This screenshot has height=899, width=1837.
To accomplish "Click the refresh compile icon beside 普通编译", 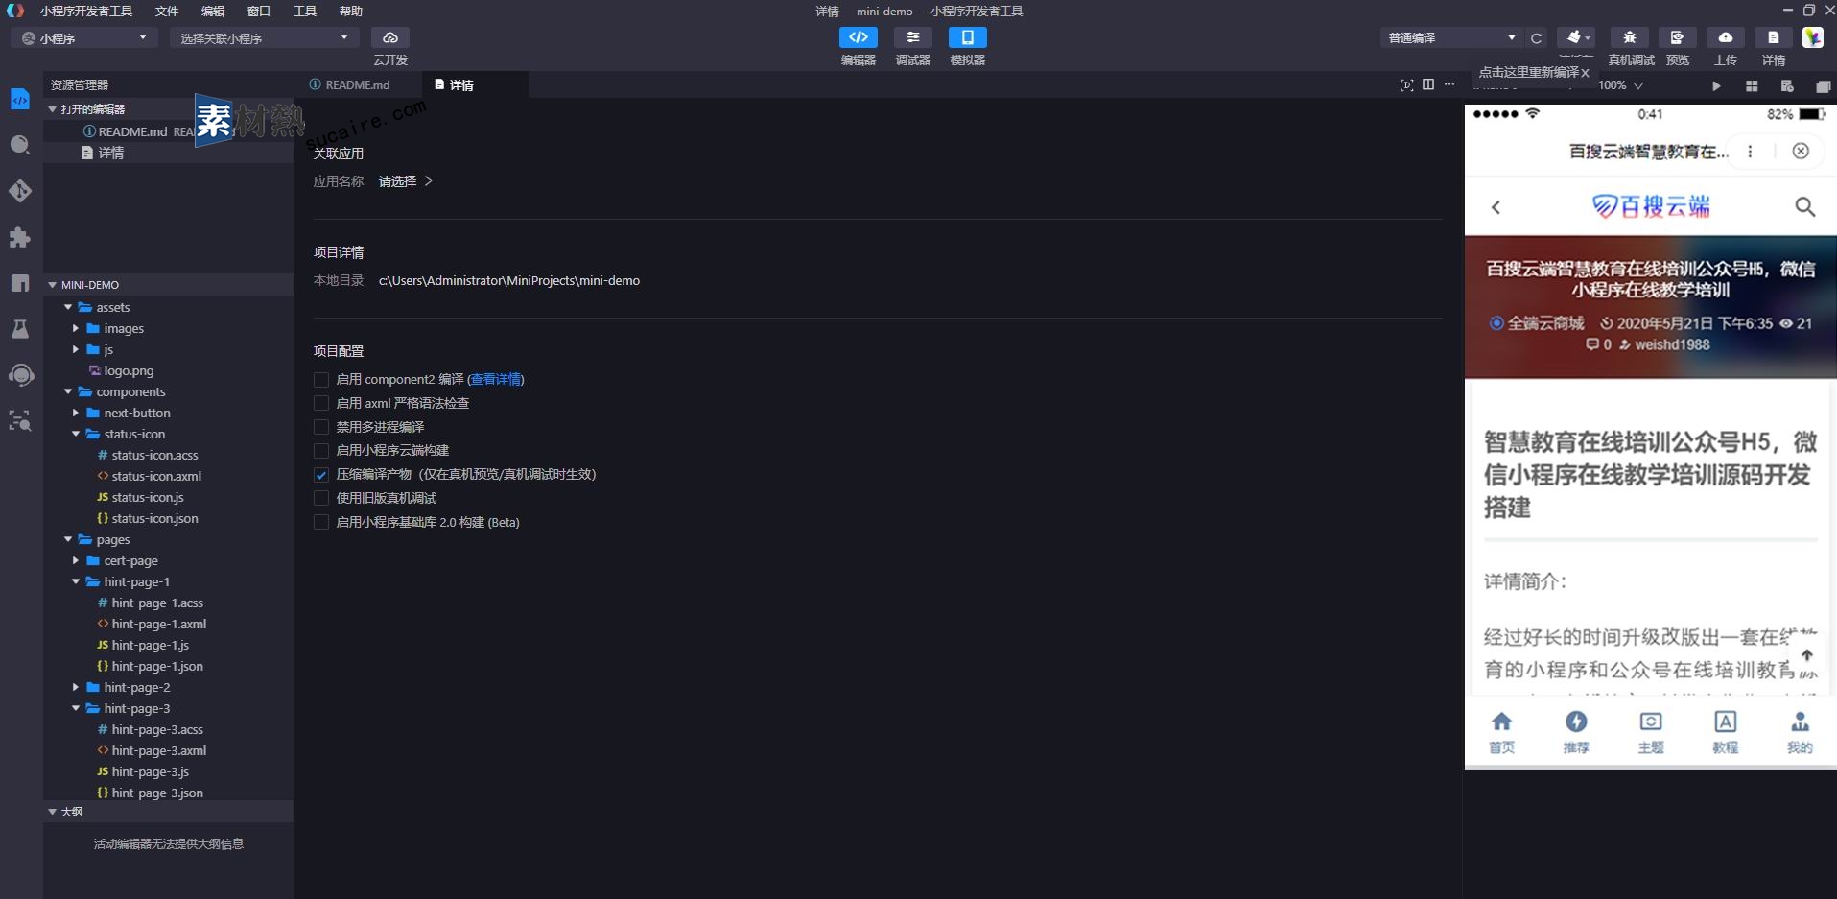I will tap(1536, 38).
